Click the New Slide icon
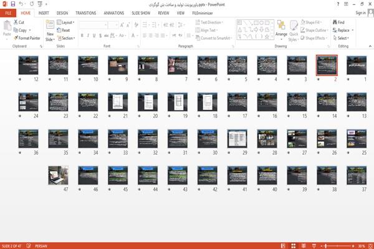 pyautogui.click(x=50, y=25)
